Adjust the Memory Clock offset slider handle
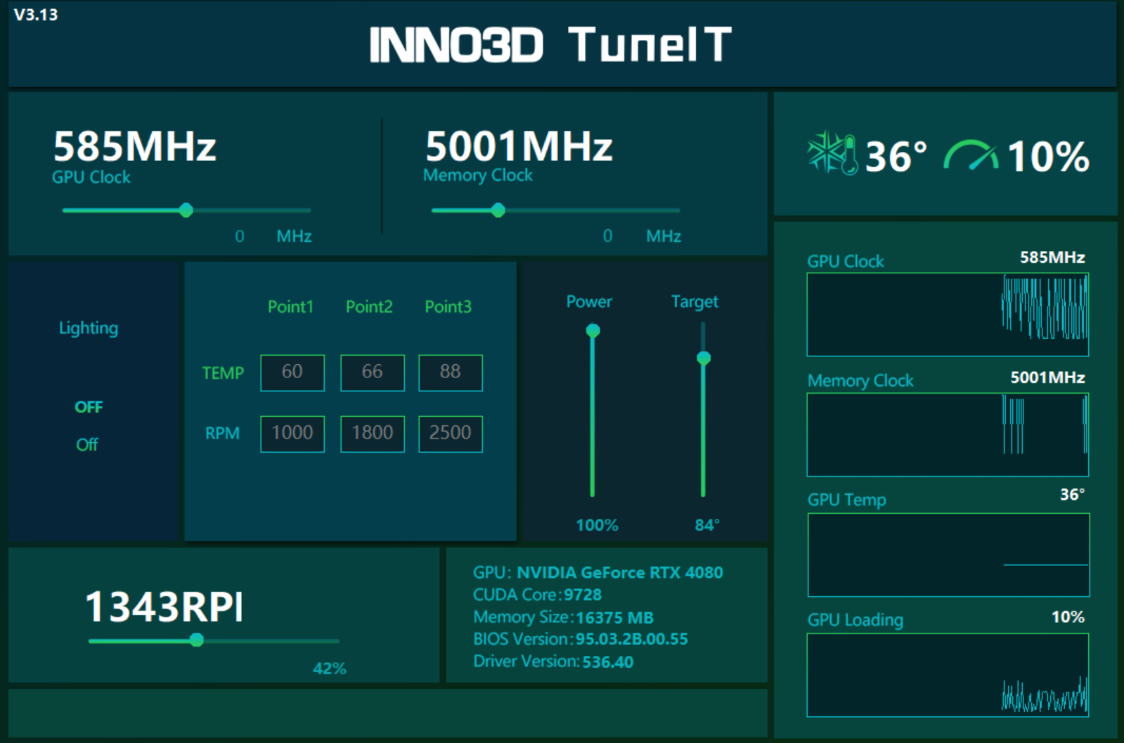The image size is (1124, 743). 498,210
